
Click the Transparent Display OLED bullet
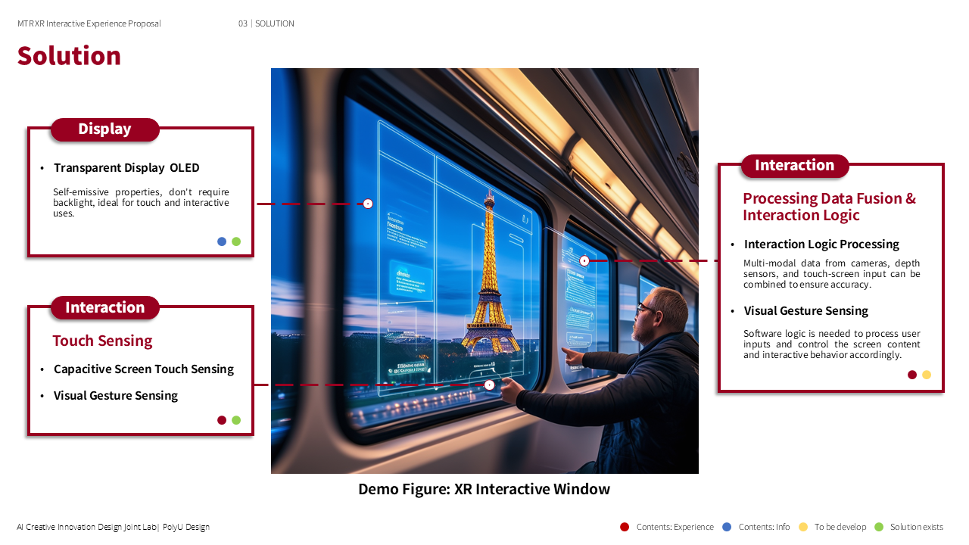tap(126, 168)
